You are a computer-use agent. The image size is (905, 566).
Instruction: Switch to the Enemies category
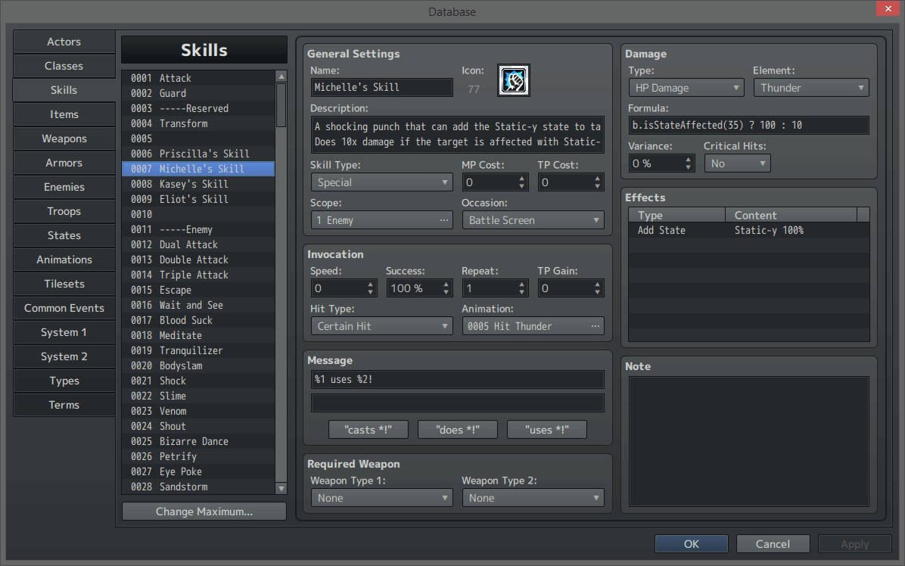pyautogui.click(x=64, y=187)
